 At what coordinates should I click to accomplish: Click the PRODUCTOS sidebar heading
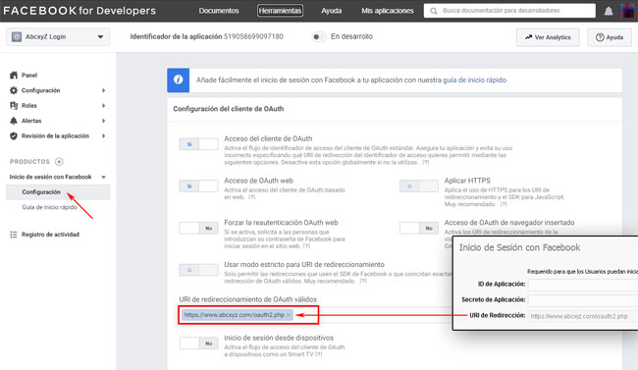click(x=29, y=162)
